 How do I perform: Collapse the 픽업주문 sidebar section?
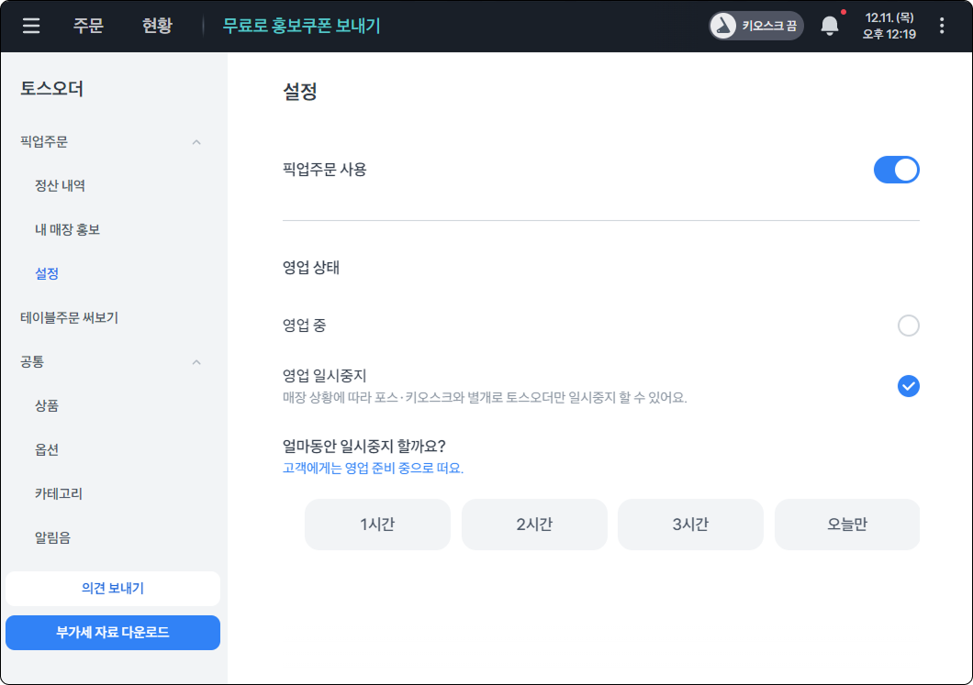point(196,142)
